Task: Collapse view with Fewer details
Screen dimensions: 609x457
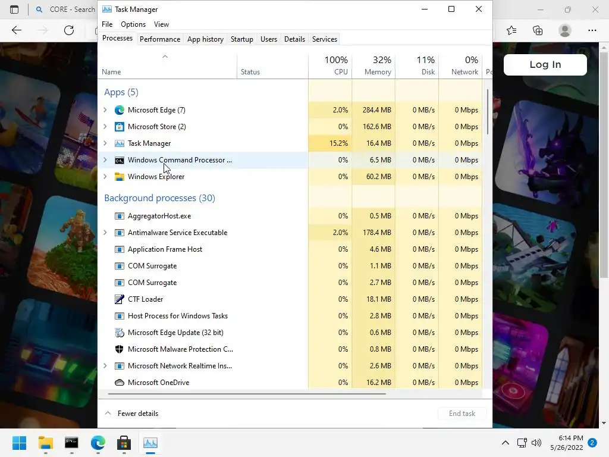Action: (x=131, y=414)
